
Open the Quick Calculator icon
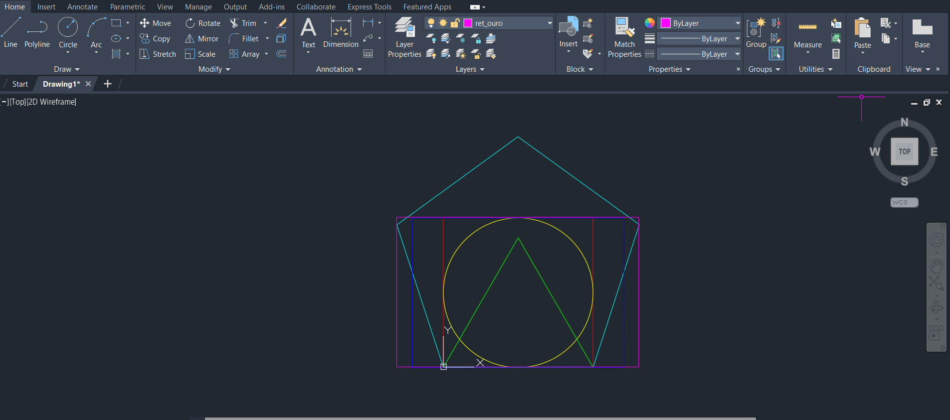(836, 54)
